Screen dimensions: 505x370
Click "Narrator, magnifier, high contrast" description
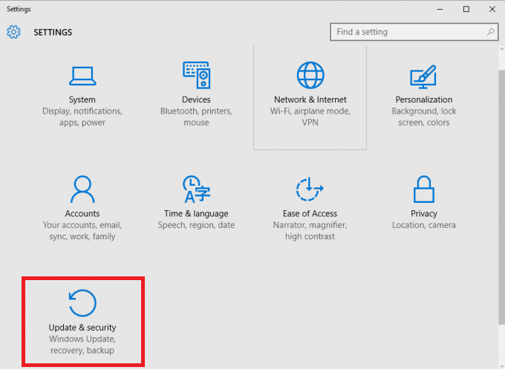pos(310,231)
